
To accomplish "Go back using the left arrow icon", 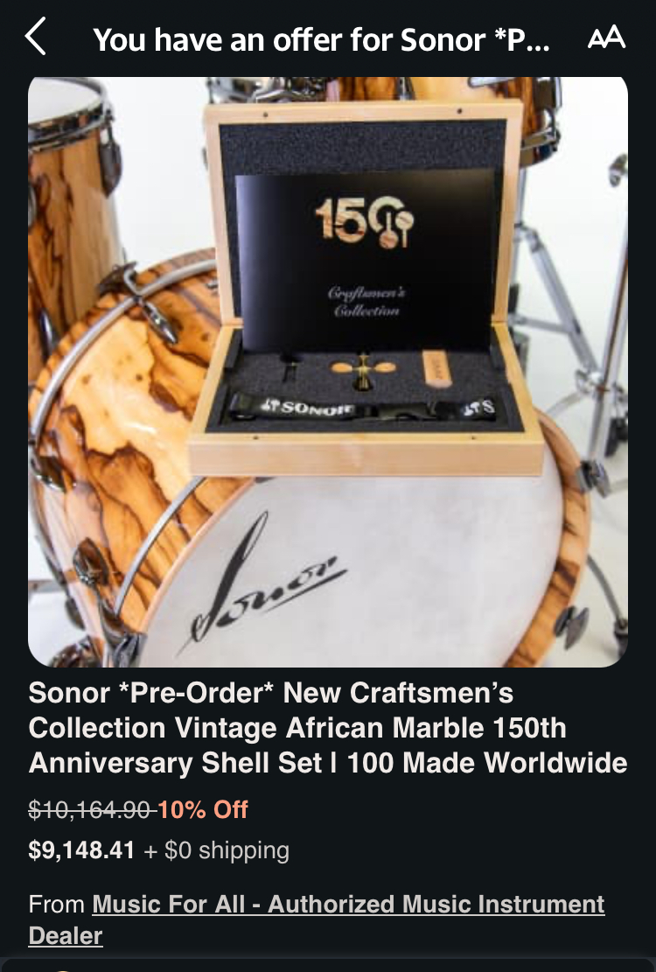I will [35, 37].
